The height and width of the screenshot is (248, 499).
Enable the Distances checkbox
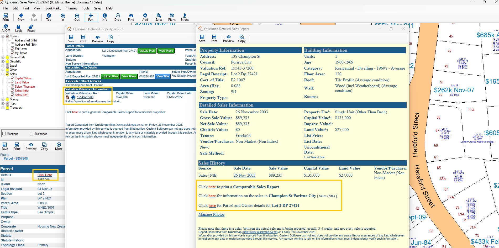point(32,134)
